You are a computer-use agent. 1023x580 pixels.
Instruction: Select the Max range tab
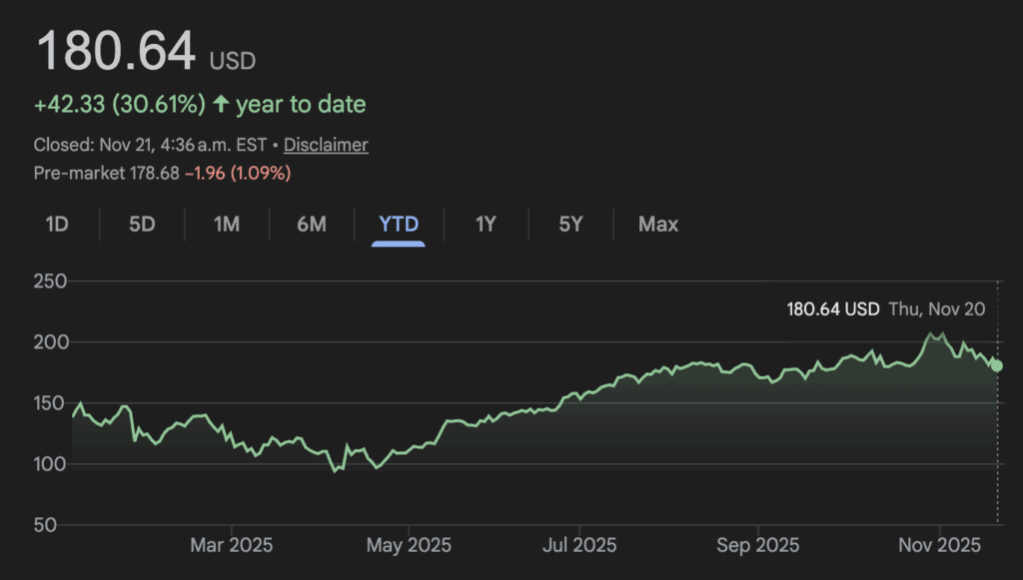click(658, 224)
